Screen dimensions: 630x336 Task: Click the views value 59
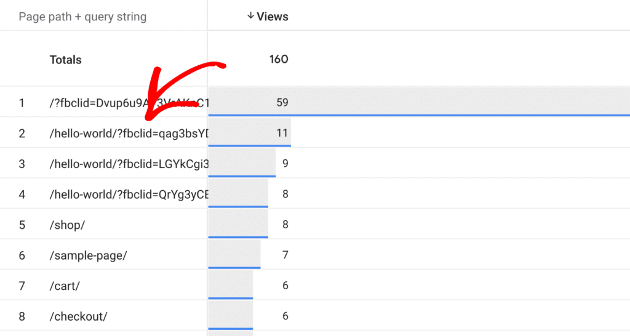tap(282, 102)
